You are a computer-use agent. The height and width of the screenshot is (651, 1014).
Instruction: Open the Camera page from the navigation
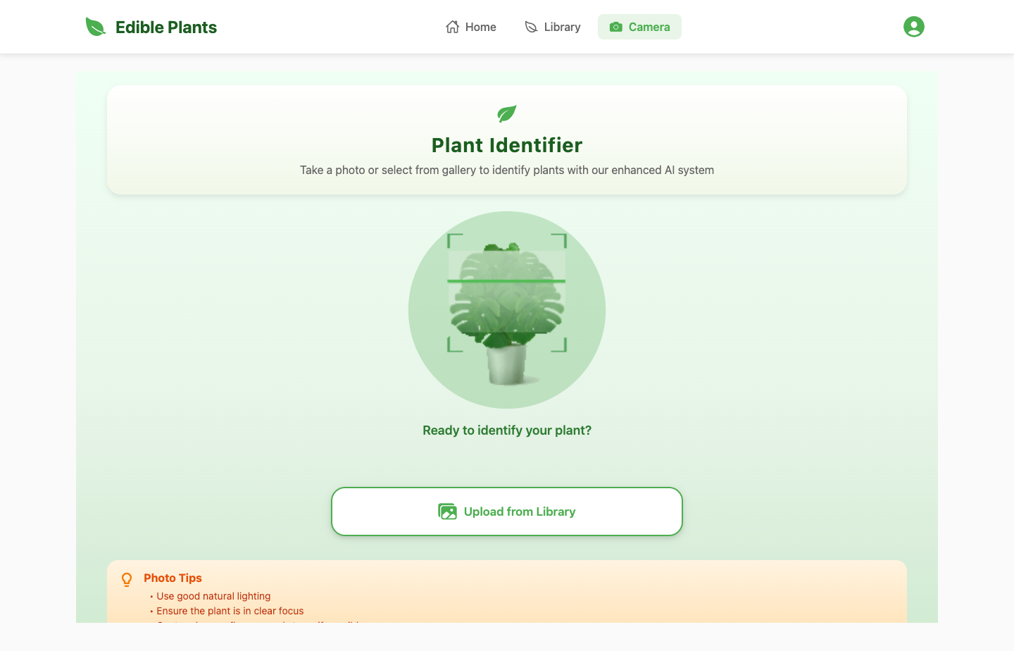click(x=639, y=26)
